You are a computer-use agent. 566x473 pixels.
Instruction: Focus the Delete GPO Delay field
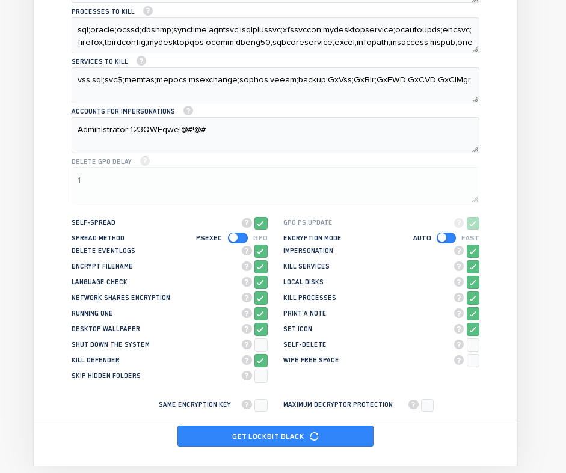pos(275,185)
